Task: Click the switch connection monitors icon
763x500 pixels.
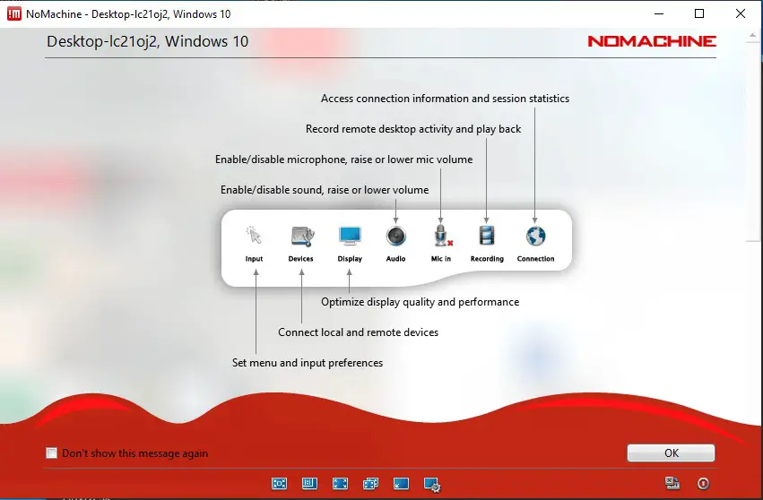Action: click(x=672, y=483)
